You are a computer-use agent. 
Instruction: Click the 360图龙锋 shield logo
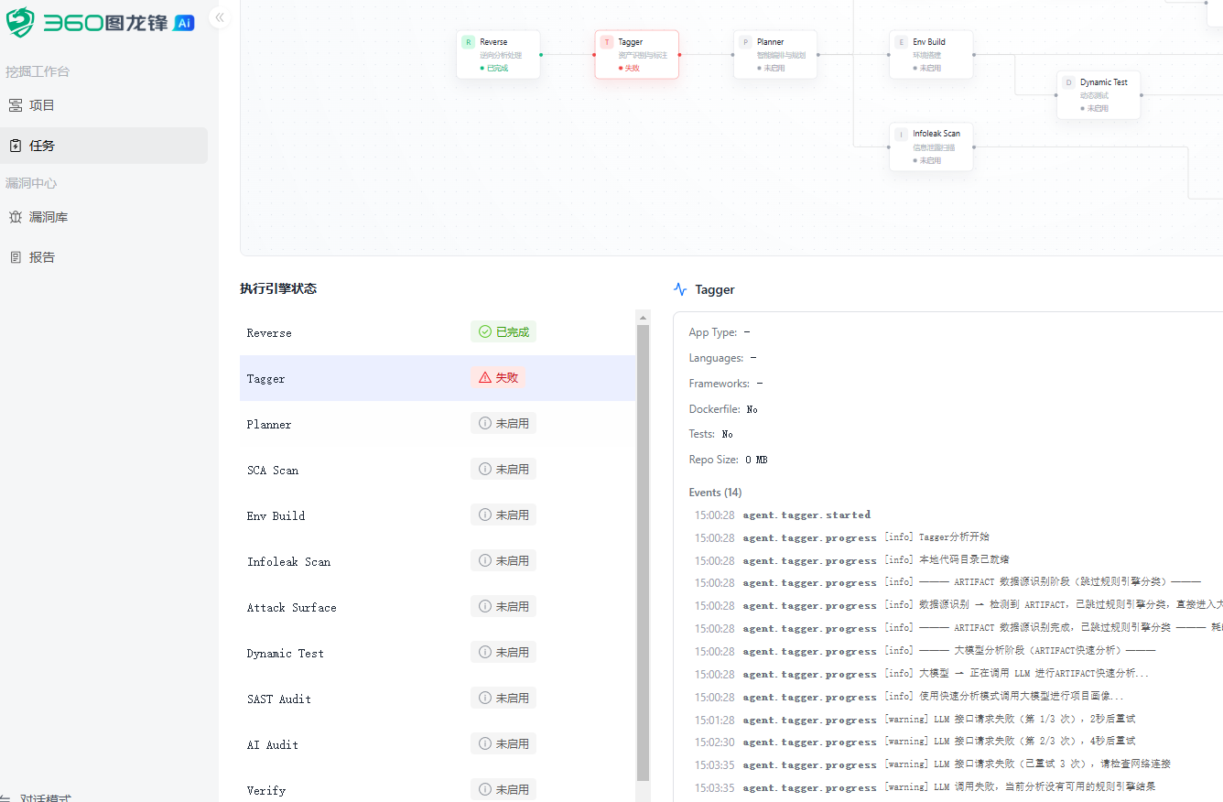[x=20, y=22]
